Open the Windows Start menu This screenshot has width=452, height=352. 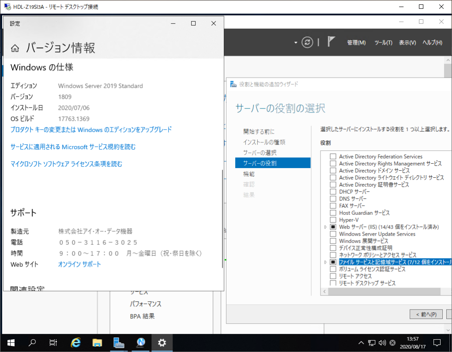pos(11,343)
